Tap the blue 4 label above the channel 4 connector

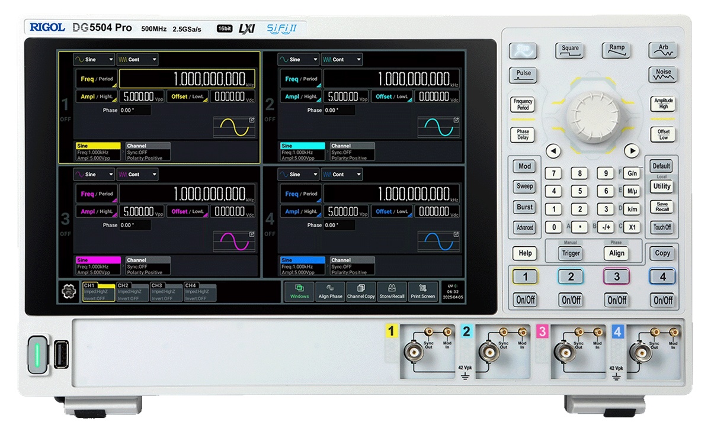pos(617,331)
